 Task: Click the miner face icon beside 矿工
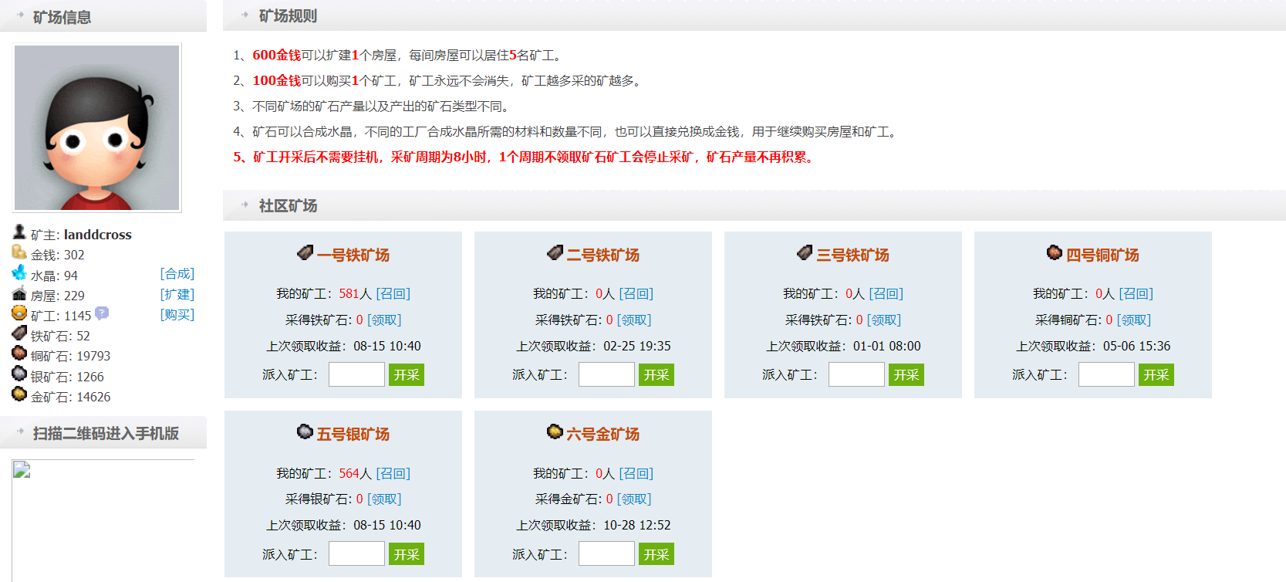tap(19, 313)
